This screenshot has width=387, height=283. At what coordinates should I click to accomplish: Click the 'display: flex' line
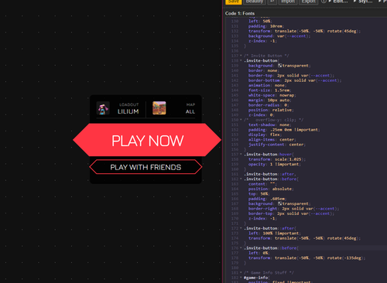[x=265, y=135]
